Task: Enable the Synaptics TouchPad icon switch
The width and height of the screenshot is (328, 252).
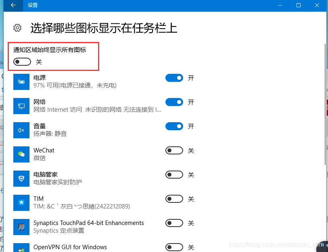Action: click(174, 223)
